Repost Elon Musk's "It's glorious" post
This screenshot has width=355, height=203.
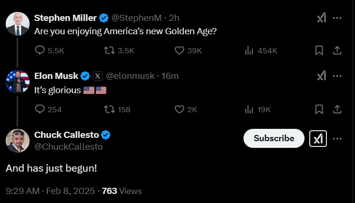pos(109,109)
